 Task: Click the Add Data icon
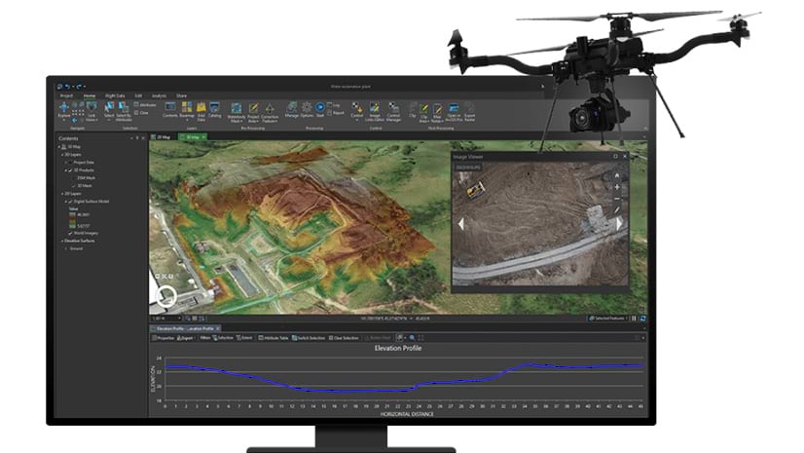(201, 109)
